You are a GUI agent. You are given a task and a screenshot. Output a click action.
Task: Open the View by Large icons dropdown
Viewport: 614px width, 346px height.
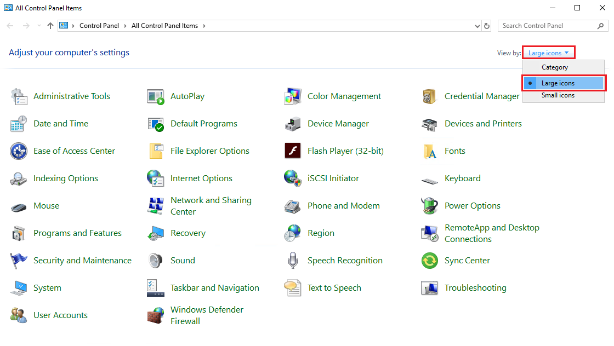[548, 53]
